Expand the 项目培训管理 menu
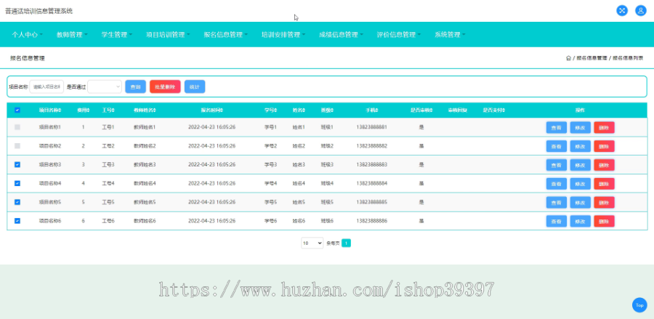 pyautogui.click(x=168, y=35)
